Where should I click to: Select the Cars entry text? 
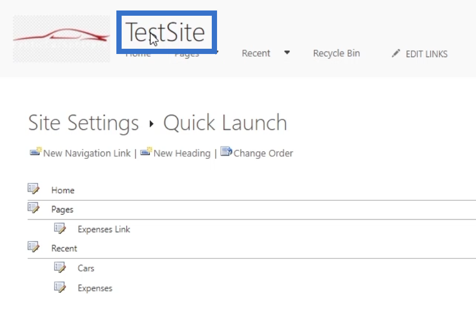pyautogui.click(x=86, y=268)
